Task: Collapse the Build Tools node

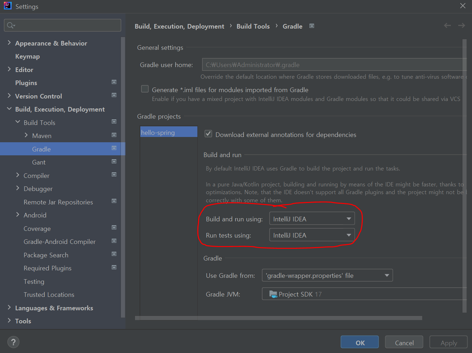Action: click(x=18, y=122)
